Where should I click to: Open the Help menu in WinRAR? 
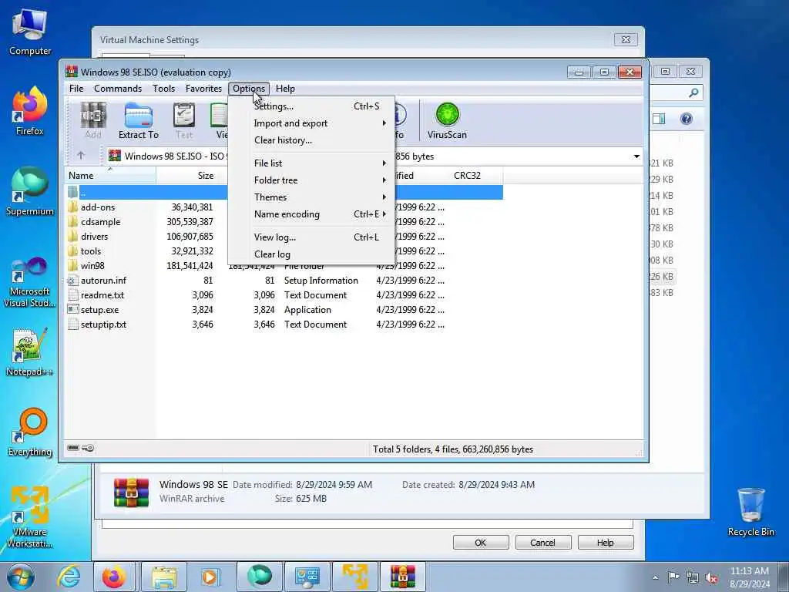(x=285, y=89)
